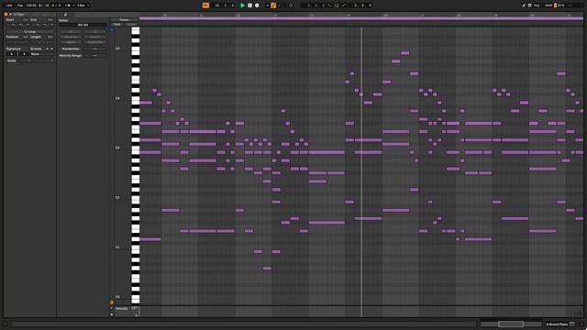Click the Link button
The width and height of the screenshot is (587, 330).
coord(9,5)
